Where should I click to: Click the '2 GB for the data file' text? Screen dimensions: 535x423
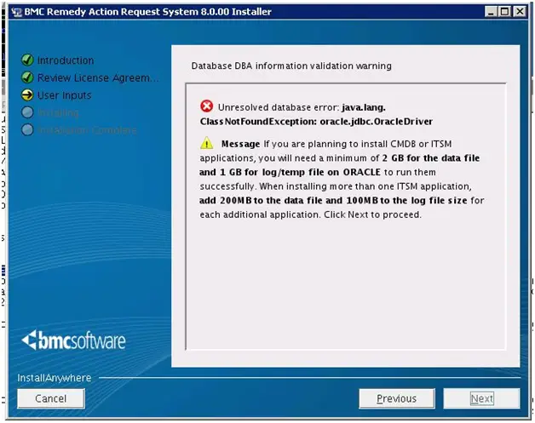click(x=430, y=158)
